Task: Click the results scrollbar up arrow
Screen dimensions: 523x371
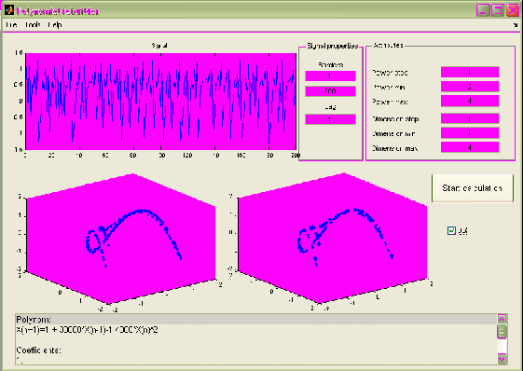Action: (502, 319)
